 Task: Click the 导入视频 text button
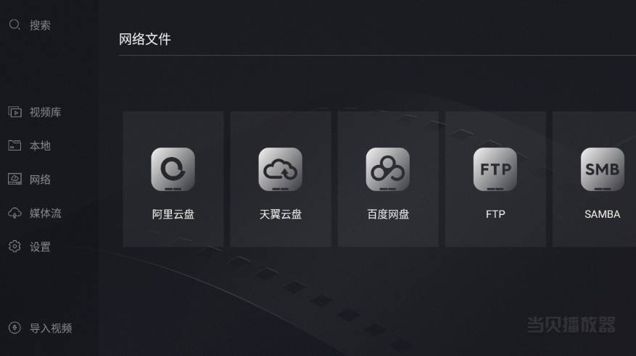51,328
